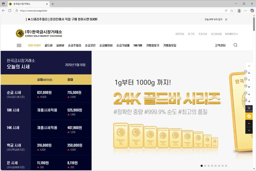Image resolution: width=256 pixels, height=171 pixels.
Task: Click the down chevron on the sidebar navigator
Action: tap(249, 130)
